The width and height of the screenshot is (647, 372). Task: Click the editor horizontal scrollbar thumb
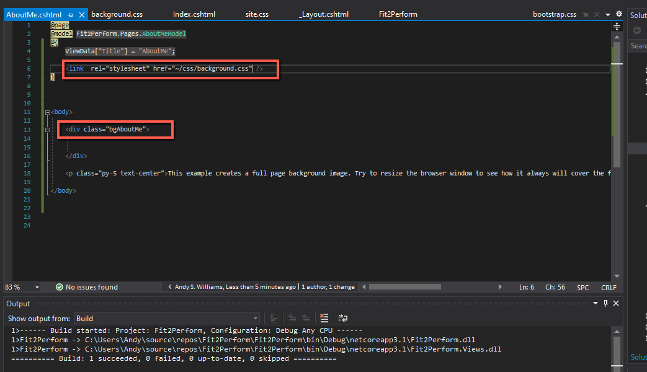(x=405, y=286)
